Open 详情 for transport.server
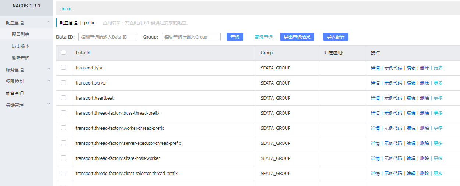Viewport: 460px width, 186px height. [375, 83]
